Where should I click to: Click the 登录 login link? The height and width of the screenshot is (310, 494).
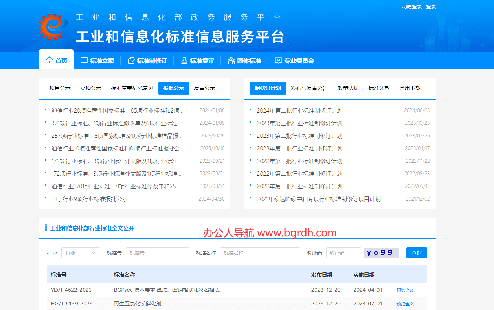pyautogui.click(x=430, y=6)
